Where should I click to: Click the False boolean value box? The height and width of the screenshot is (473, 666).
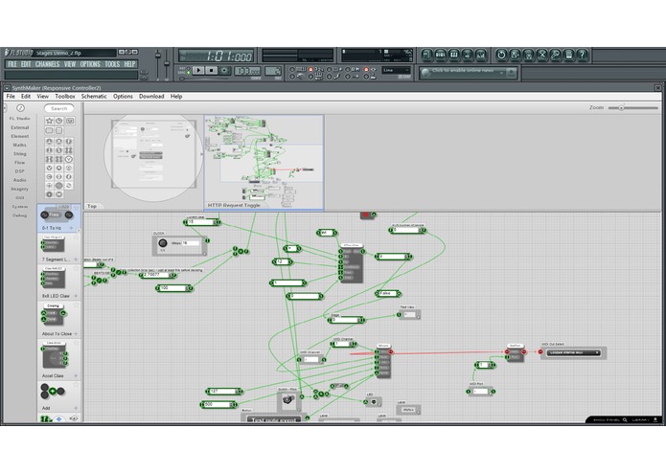(388, 294)
